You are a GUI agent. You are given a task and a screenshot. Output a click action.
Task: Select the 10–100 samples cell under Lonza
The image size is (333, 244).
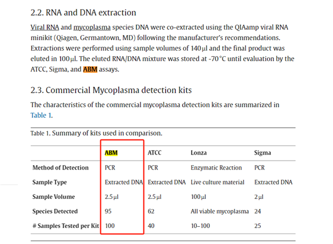(201, 226)
